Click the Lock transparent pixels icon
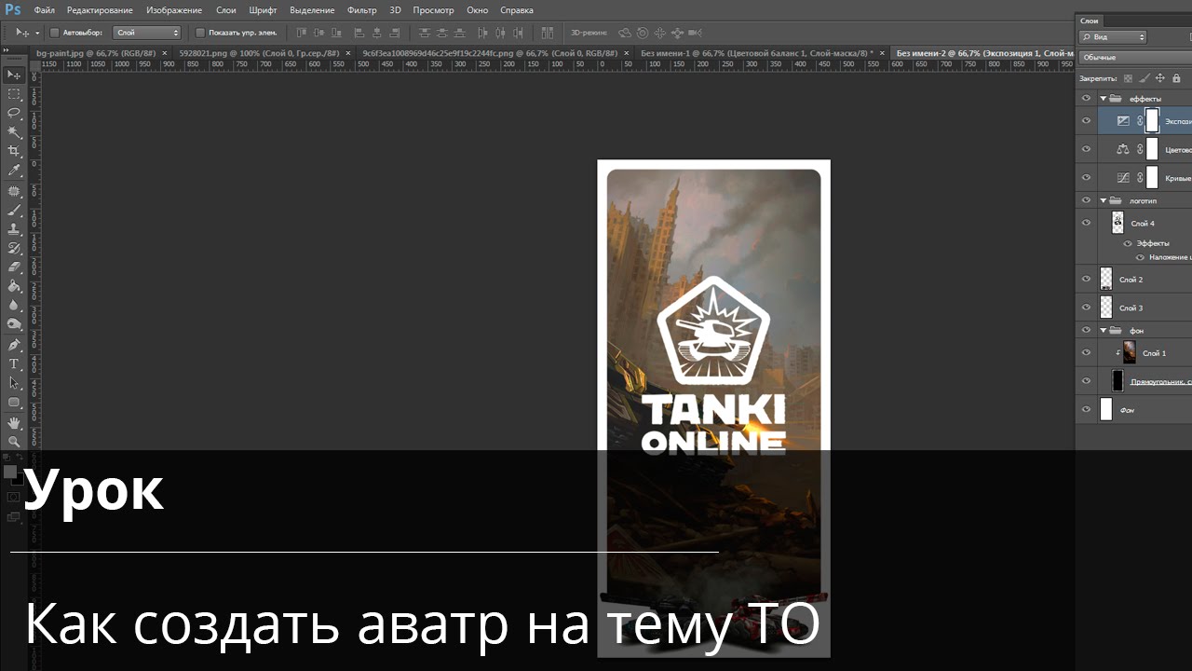Image resolution: width=1192 pixels, height=671 pixels. [x=1128, y=78]
